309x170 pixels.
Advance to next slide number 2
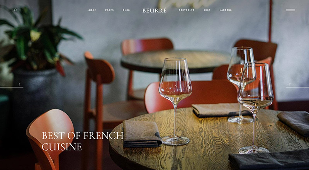tap(290, 84)
